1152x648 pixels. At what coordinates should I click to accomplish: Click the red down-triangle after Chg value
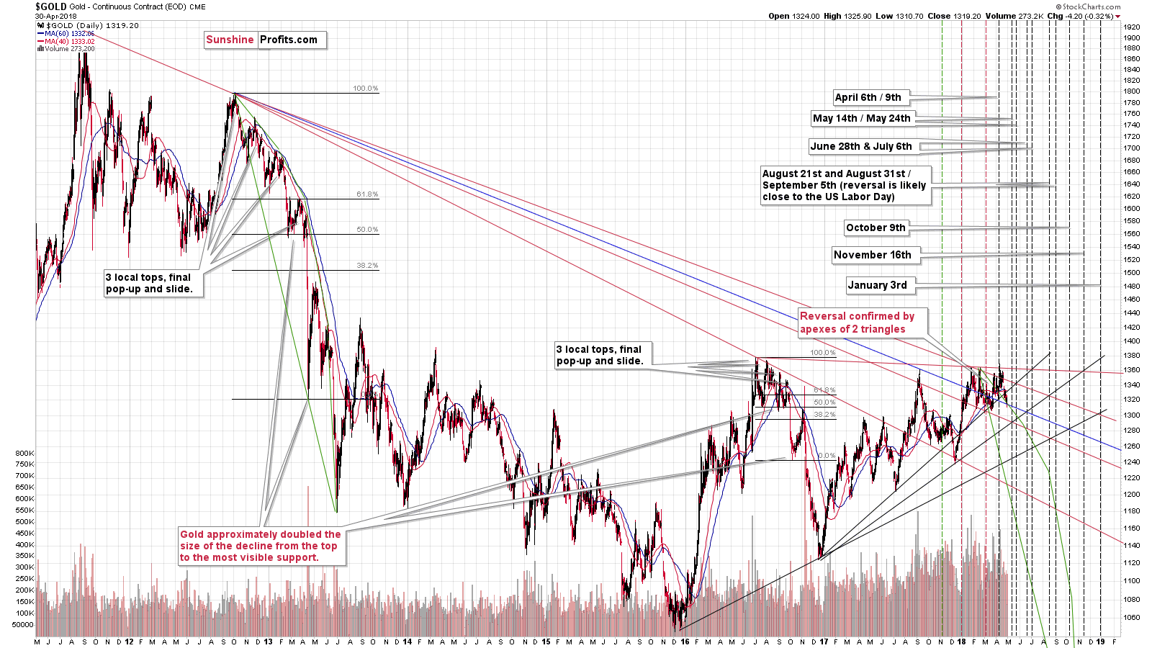click(1117, 16)
